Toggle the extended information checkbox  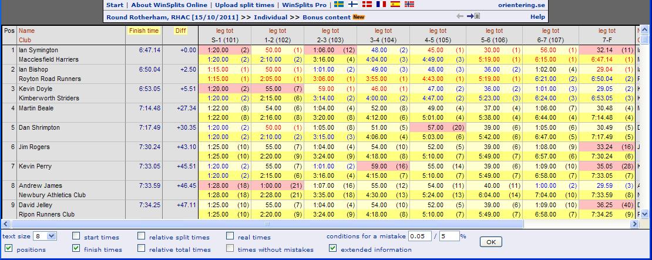[x=332, y=249]
